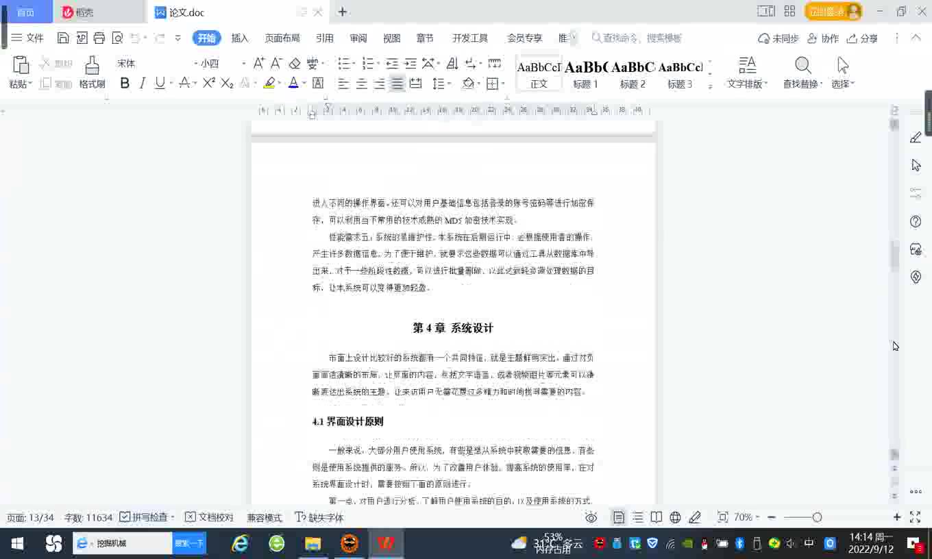Click the Print icon in quick access toolbar
The width and height of the screenshot is (932, 559).
[x=99, y=38]
